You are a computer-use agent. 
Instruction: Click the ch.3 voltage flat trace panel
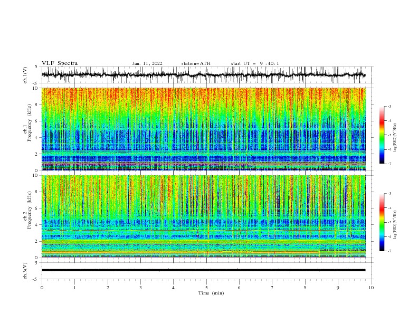click(207, 271)
